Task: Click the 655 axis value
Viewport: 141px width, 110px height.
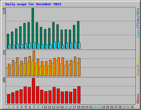Action: point(4,80)
